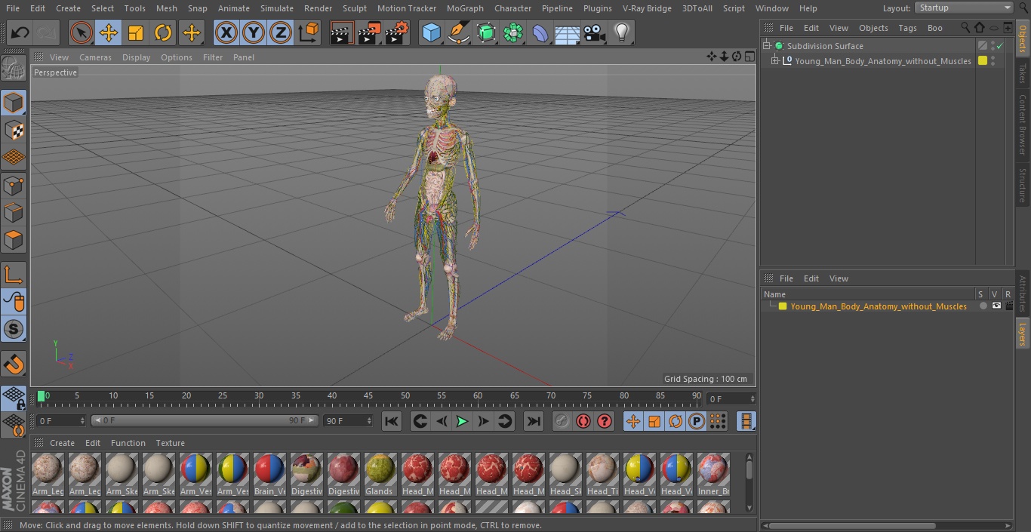
Task: Open the Layout Startup dropdown
Action: [x=964, y=8]
